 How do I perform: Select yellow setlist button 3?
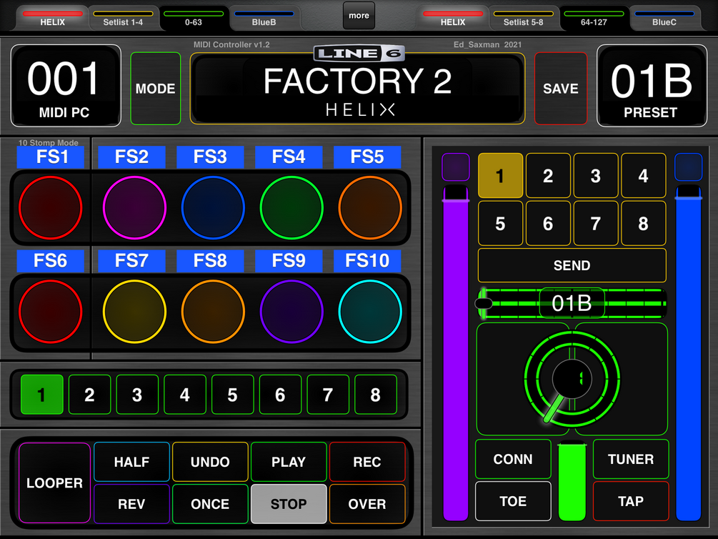tap(596, 176)
